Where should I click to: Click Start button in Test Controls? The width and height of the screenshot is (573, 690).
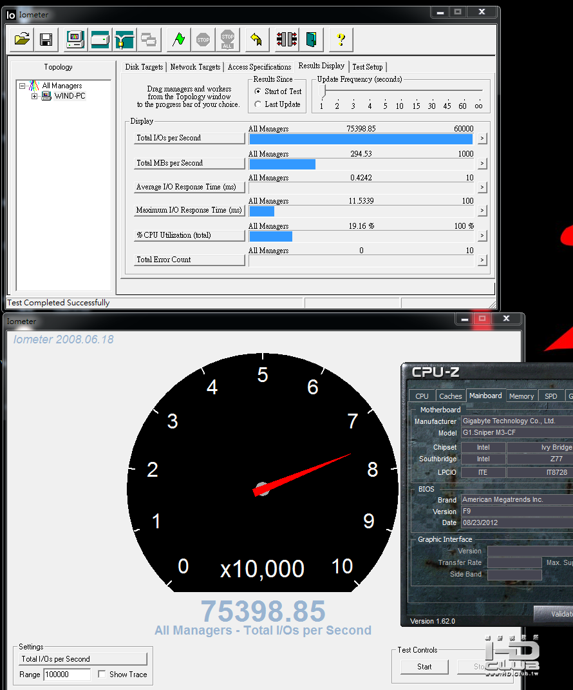[x=424, y=667]
